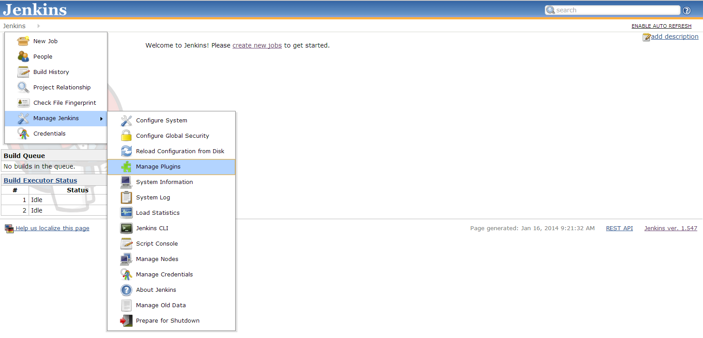Click the Jenkins ver. 1.547 link

pyautogui.click(x=671, y=228)
